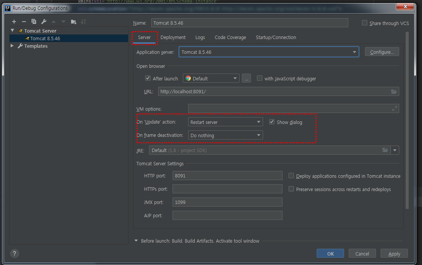Screen dimensions: 422x265
Task: Select Tomcat 8.5.46 in configuration tree
Action: pos(69,38)
